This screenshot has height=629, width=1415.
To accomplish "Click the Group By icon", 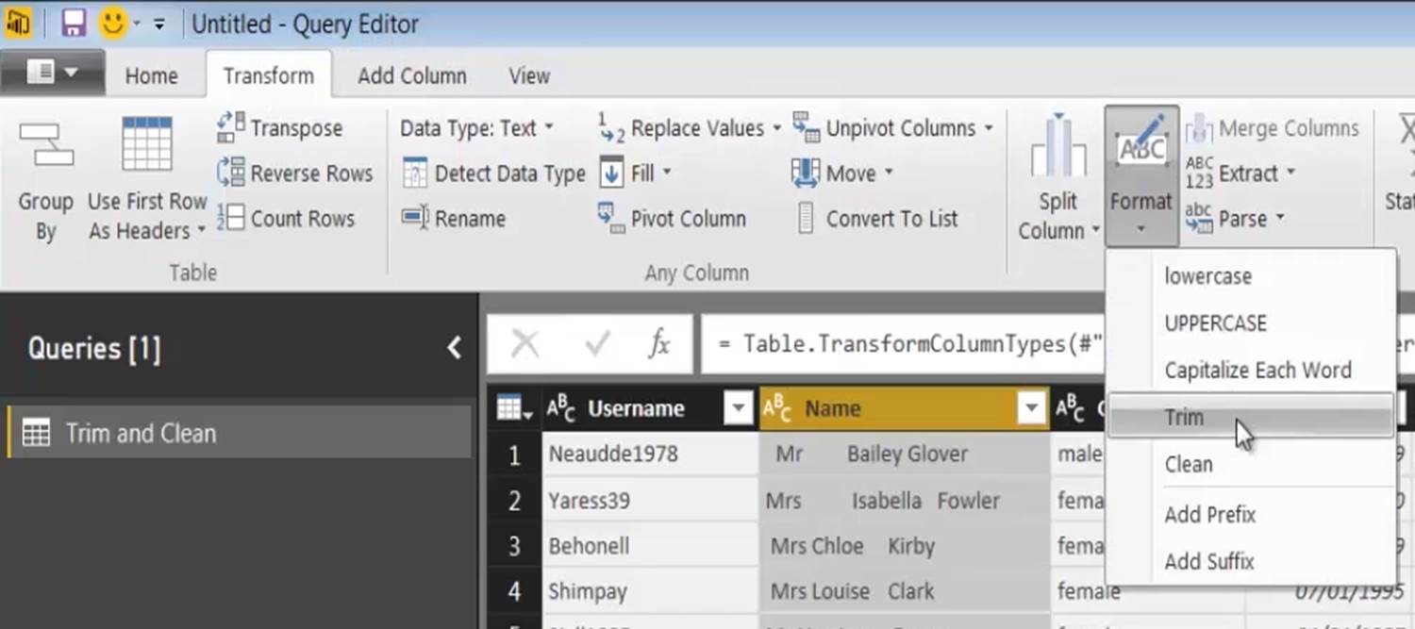I will 45,146.
